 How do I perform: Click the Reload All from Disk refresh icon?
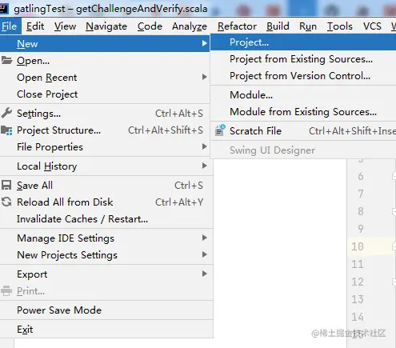(x=6, y=202)
